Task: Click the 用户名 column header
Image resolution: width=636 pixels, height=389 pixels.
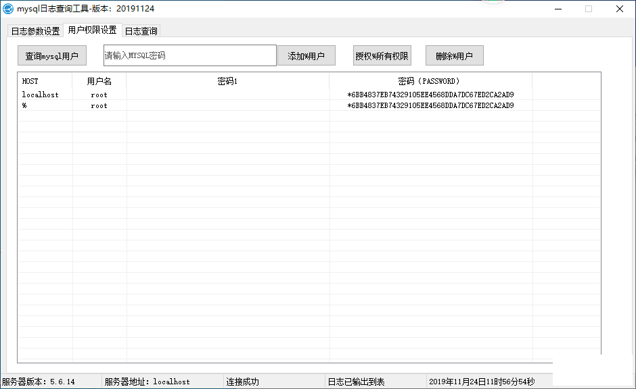Action: (x=99, y=81)
